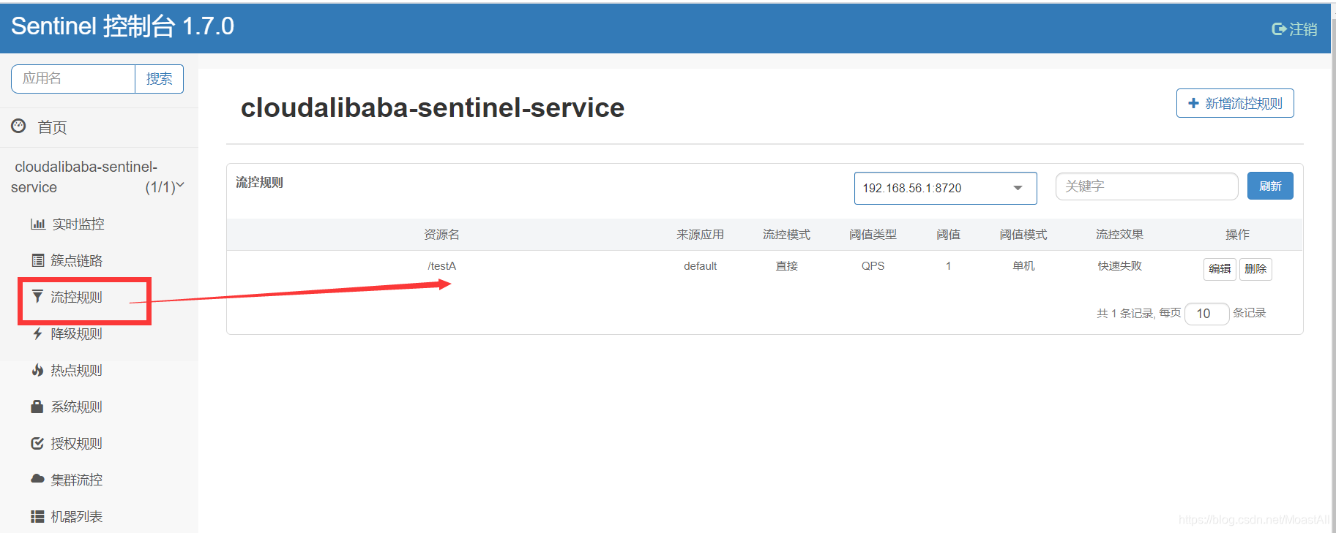Click the 阈值模式 column header
This screenshot has width=1336, height=533.
[x=1023, y=235]
